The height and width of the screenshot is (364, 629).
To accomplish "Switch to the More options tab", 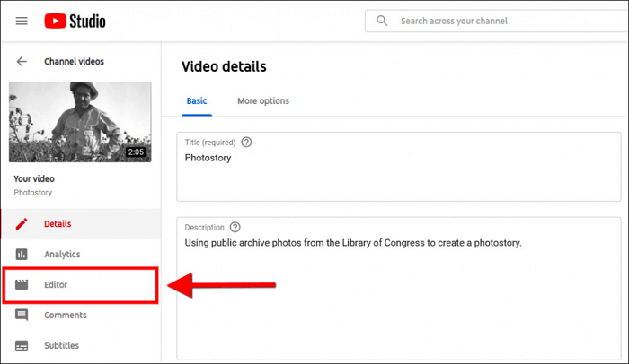I will click(x=262, y=101).
